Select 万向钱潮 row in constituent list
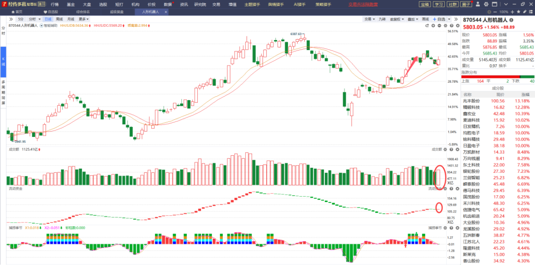The image size is (535, 265). [x=498, y=158]
